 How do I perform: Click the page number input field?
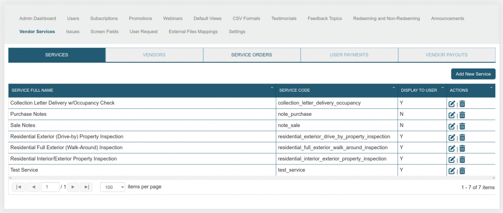tap(50, 187)
